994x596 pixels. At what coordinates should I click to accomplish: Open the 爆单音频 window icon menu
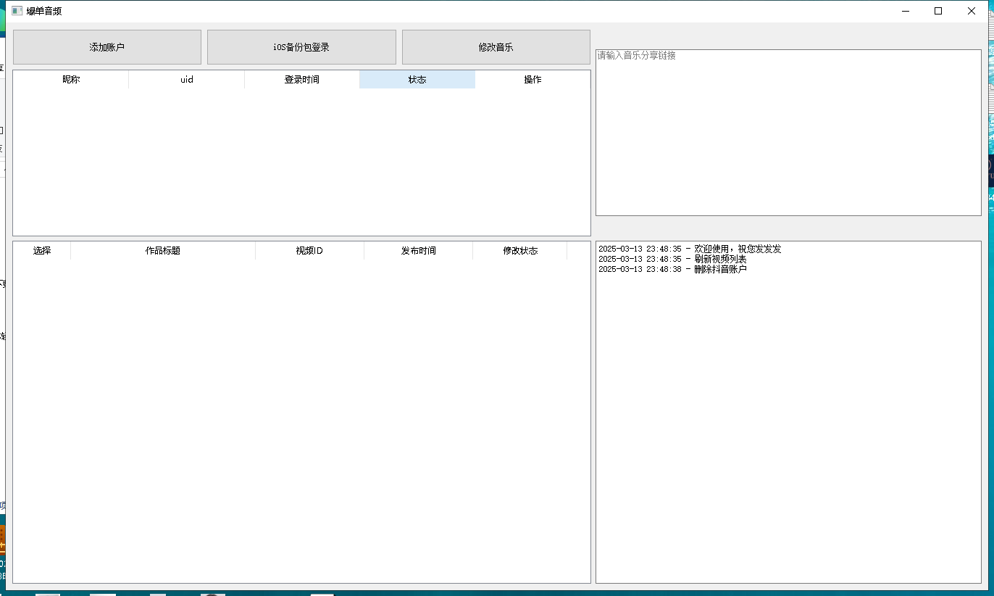[17, 11]
